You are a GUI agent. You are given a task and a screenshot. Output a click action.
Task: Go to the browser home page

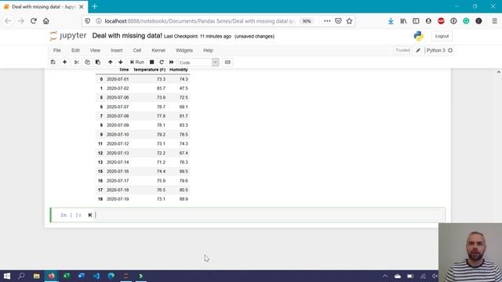point(46,21)
